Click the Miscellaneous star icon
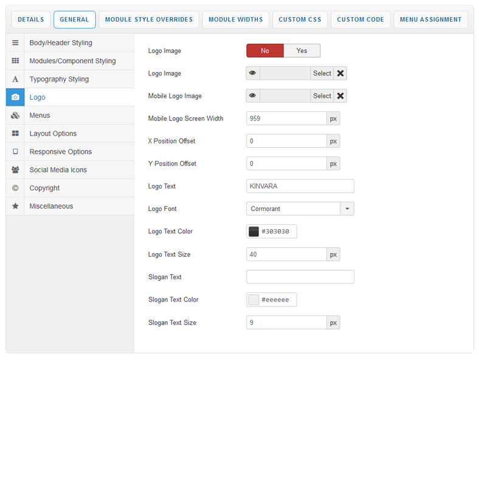 click(x=15, y=207)
